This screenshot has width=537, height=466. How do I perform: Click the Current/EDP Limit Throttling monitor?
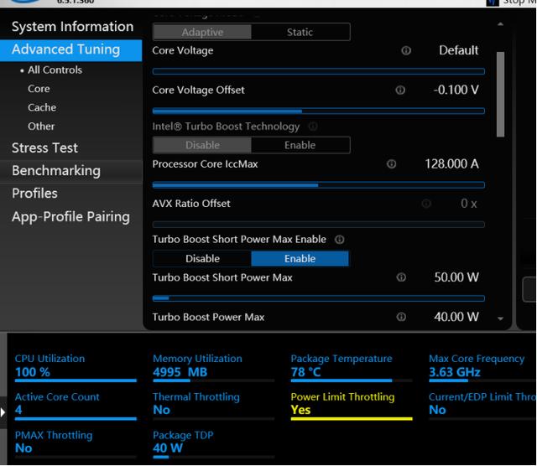[482, 406]
